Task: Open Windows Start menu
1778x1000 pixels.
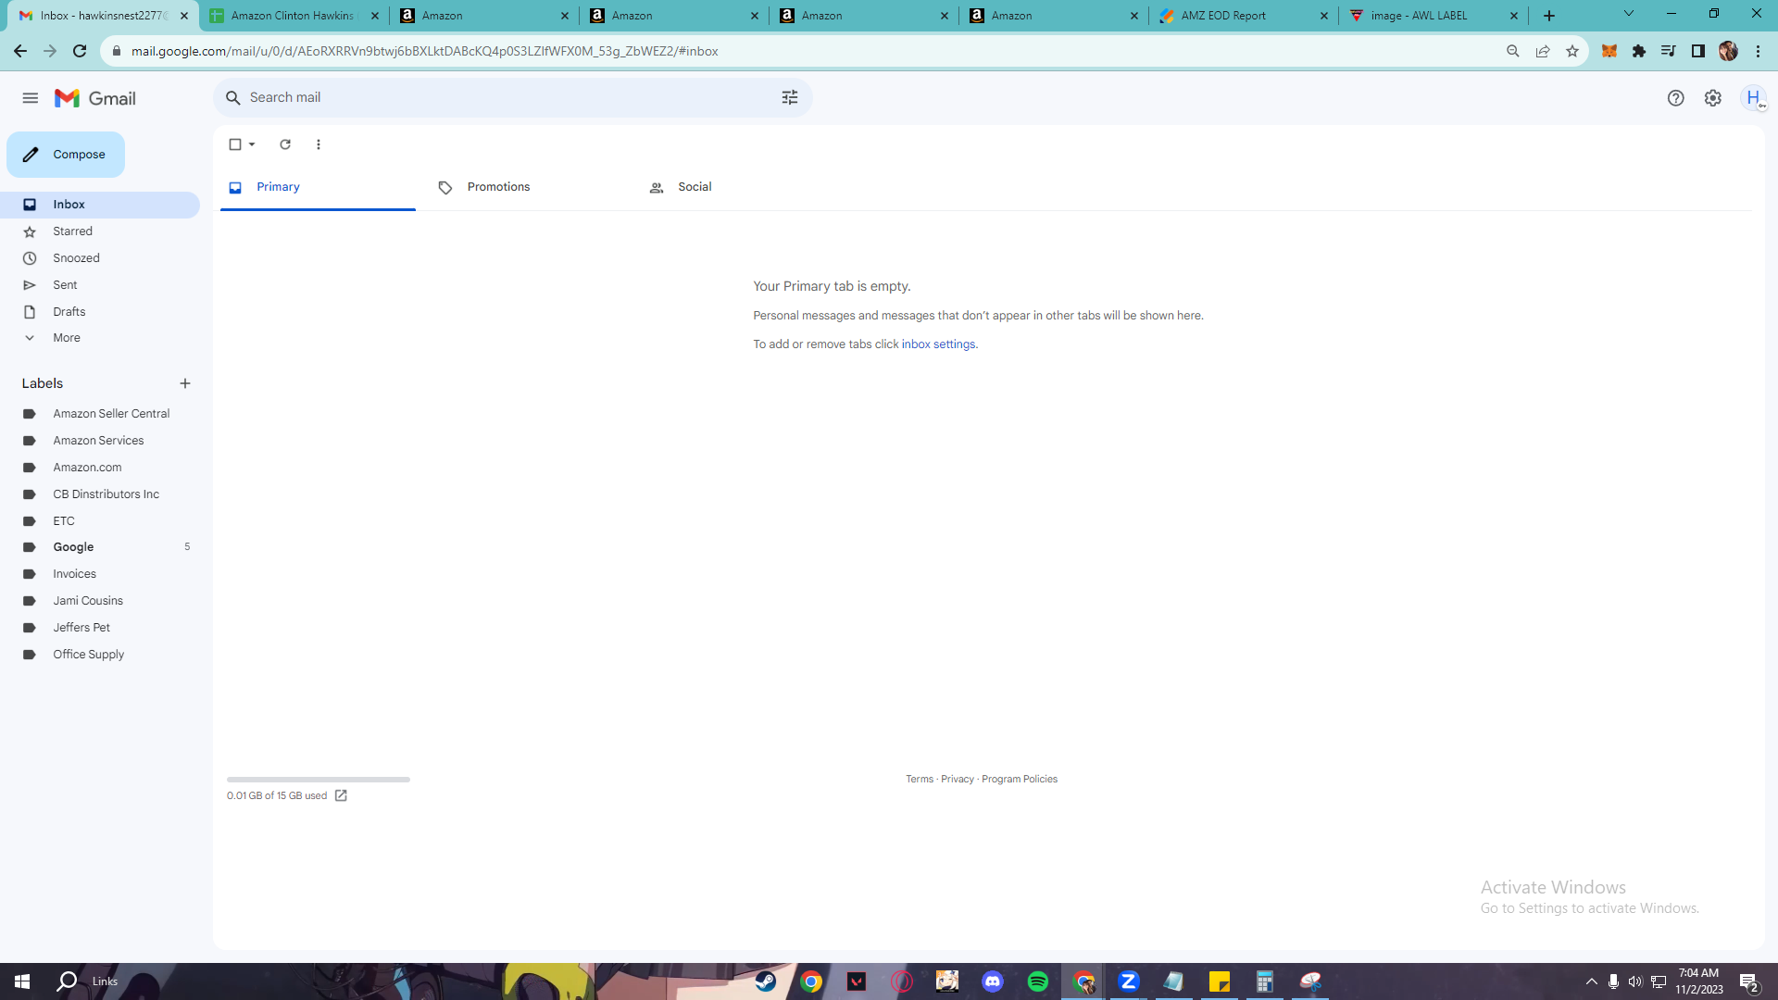Action: pos(22,981)
